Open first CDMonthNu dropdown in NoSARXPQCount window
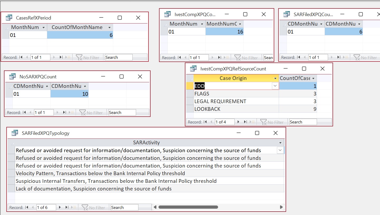This screenshot has width=380, height=215. 47,86
